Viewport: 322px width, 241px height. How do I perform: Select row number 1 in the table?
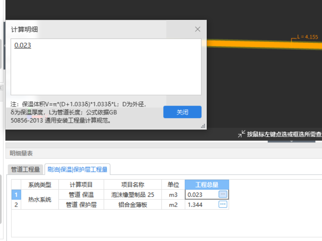pyautogui.click(x=16, y=194)
